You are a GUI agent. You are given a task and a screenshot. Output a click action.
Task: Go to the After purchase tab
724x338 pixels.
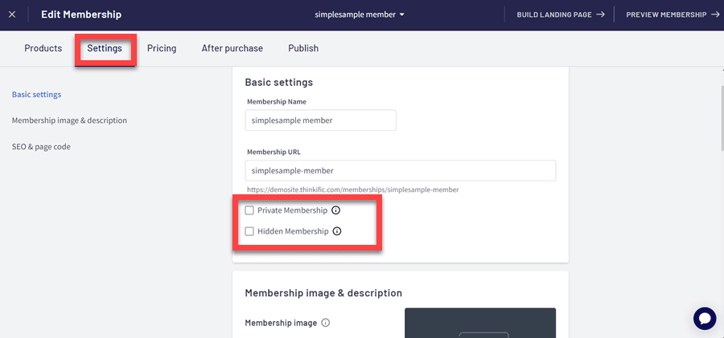(x=232, y=48)
